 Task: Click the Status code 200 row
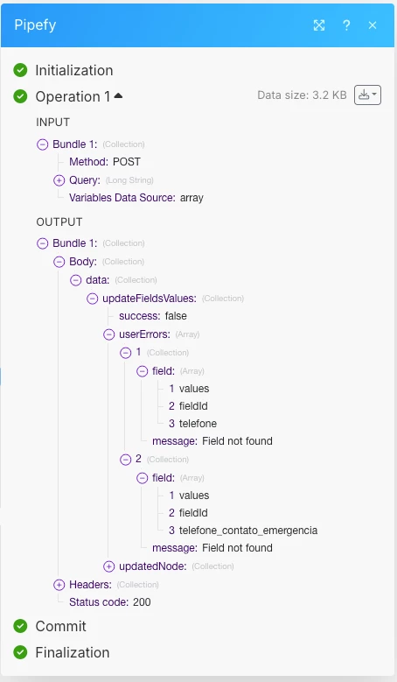point(110,602)
